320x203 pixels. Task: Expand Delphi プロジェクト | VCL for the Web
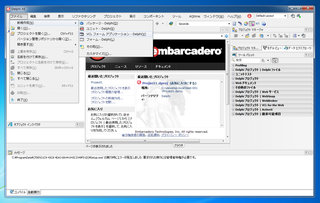[x=233, y=105]
